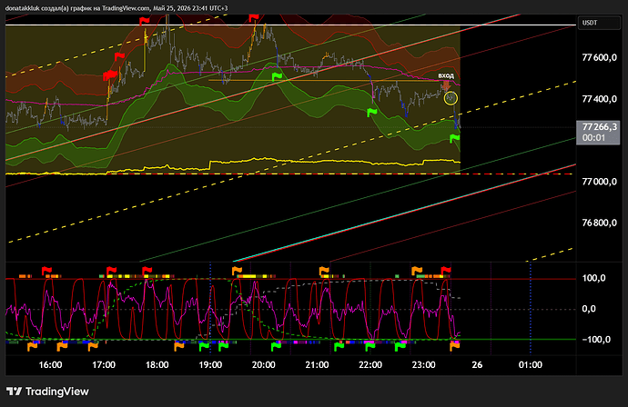Click the 19:00 time axis label
Image resolution: width=628 pixels, height=407 pixels.
click(x=210, y=364)
